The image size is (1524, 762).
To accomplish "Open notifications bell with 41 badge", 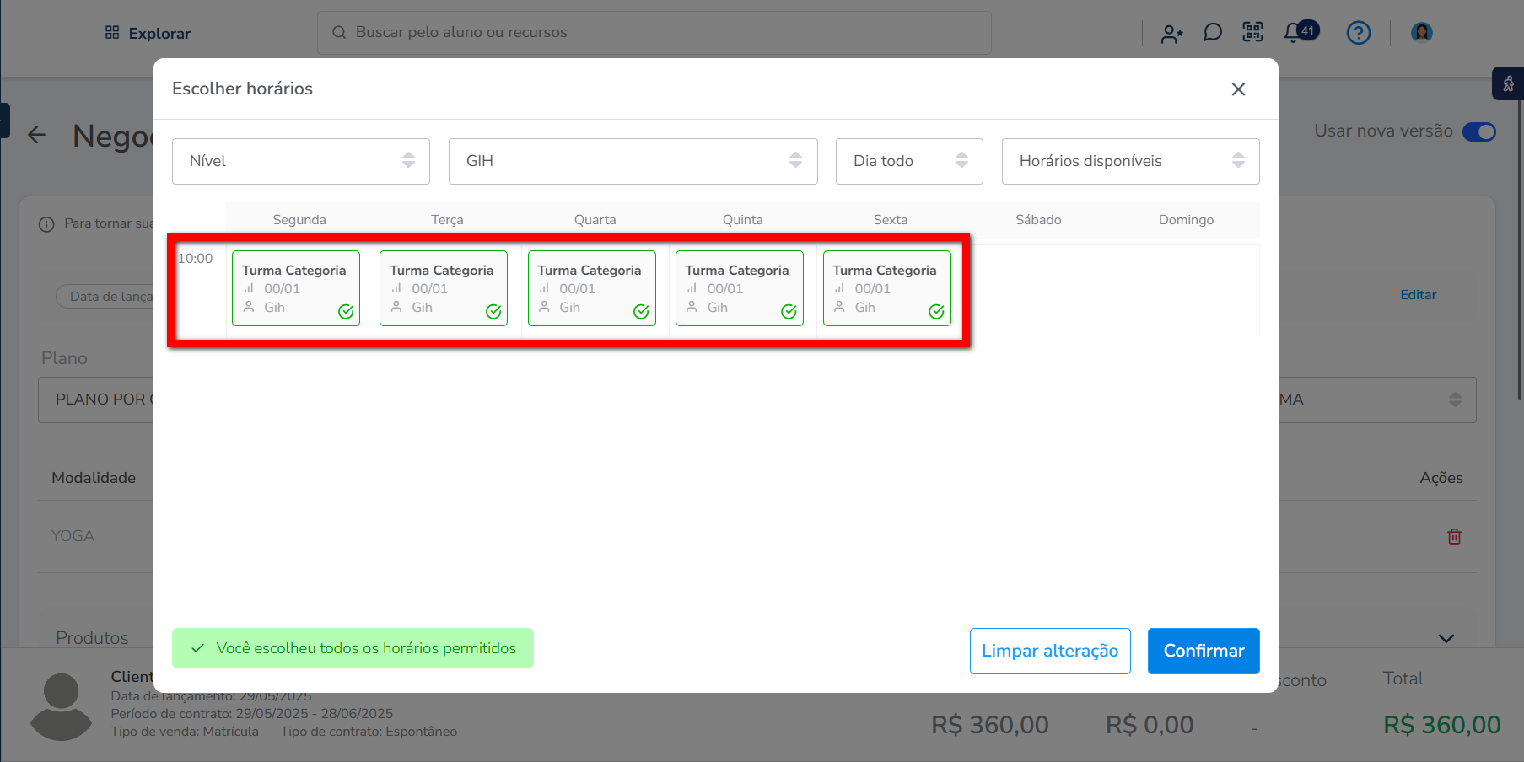I will (1292, 33).
